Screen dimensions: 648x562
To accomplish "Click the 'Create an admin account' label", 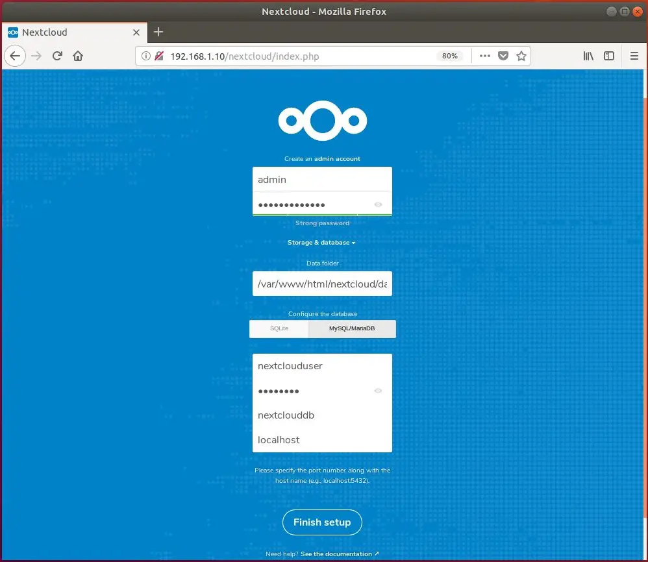I will pos(322,158).
